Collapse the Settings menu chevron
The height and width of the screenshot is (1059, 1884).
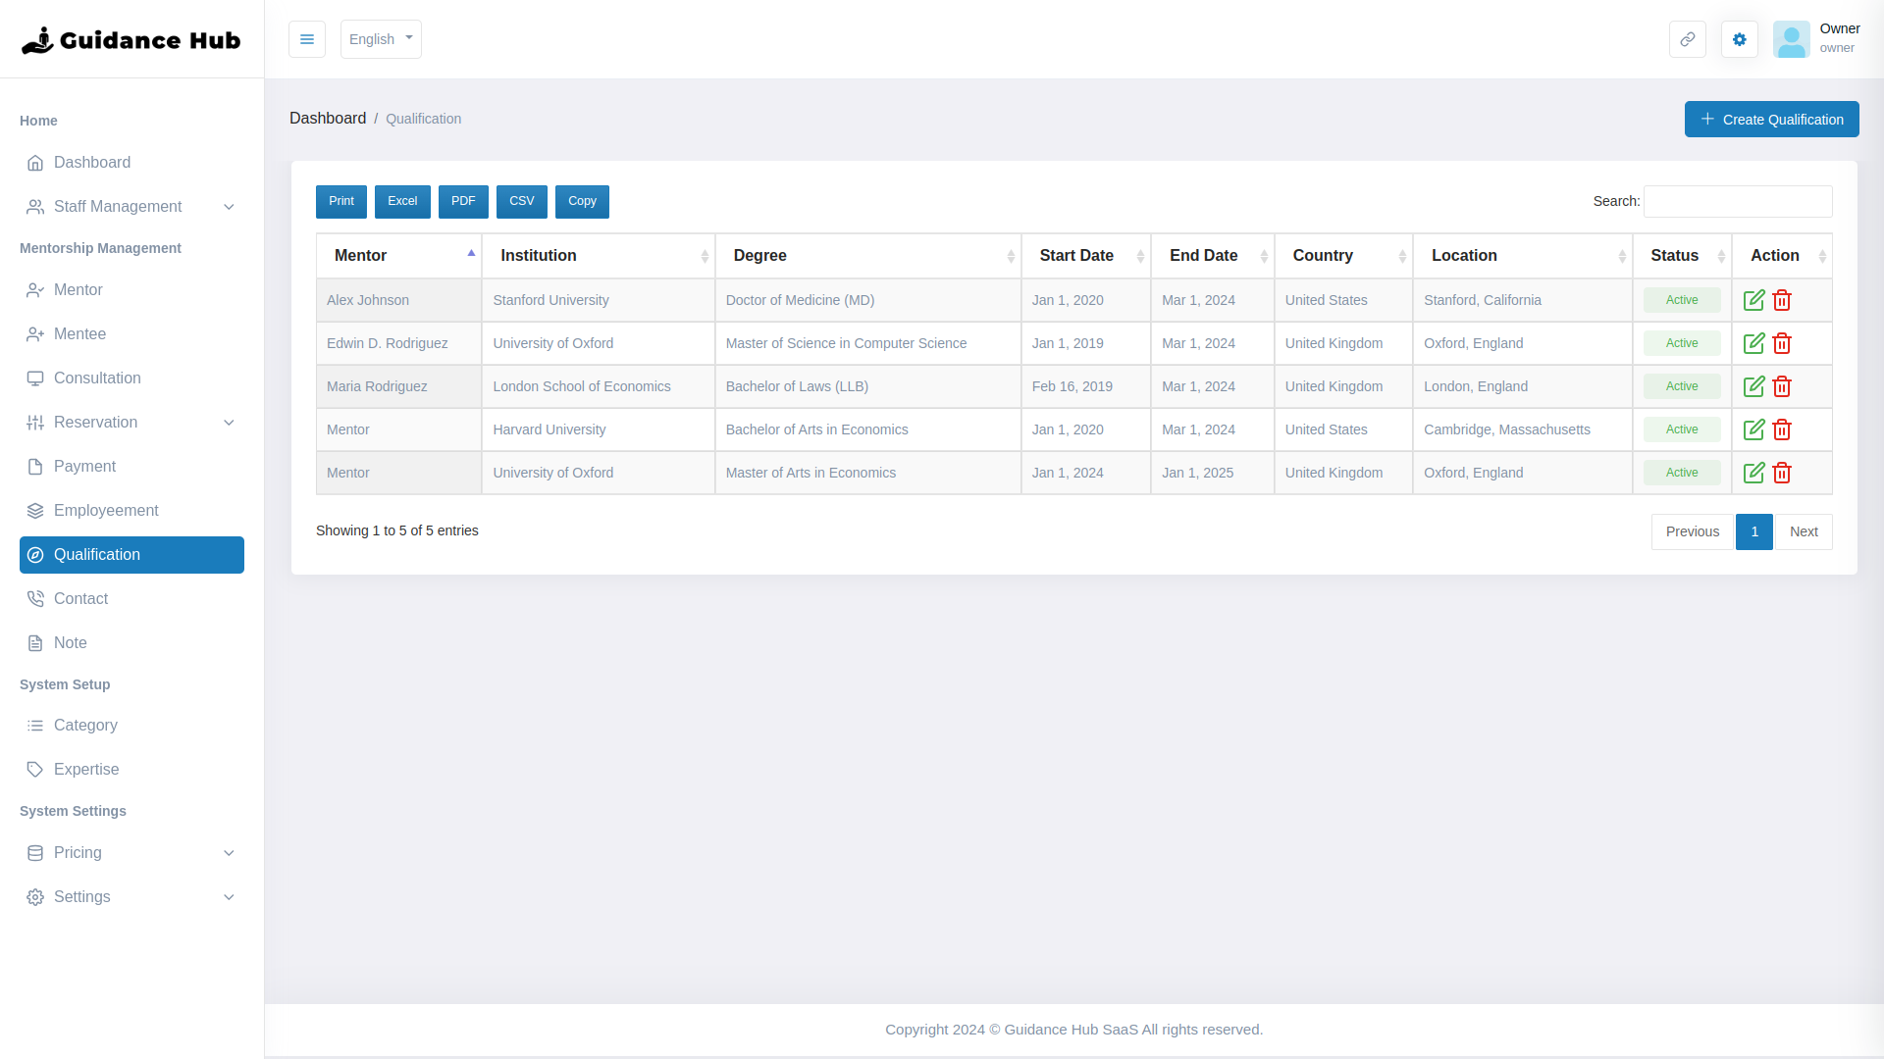(229, 897)
